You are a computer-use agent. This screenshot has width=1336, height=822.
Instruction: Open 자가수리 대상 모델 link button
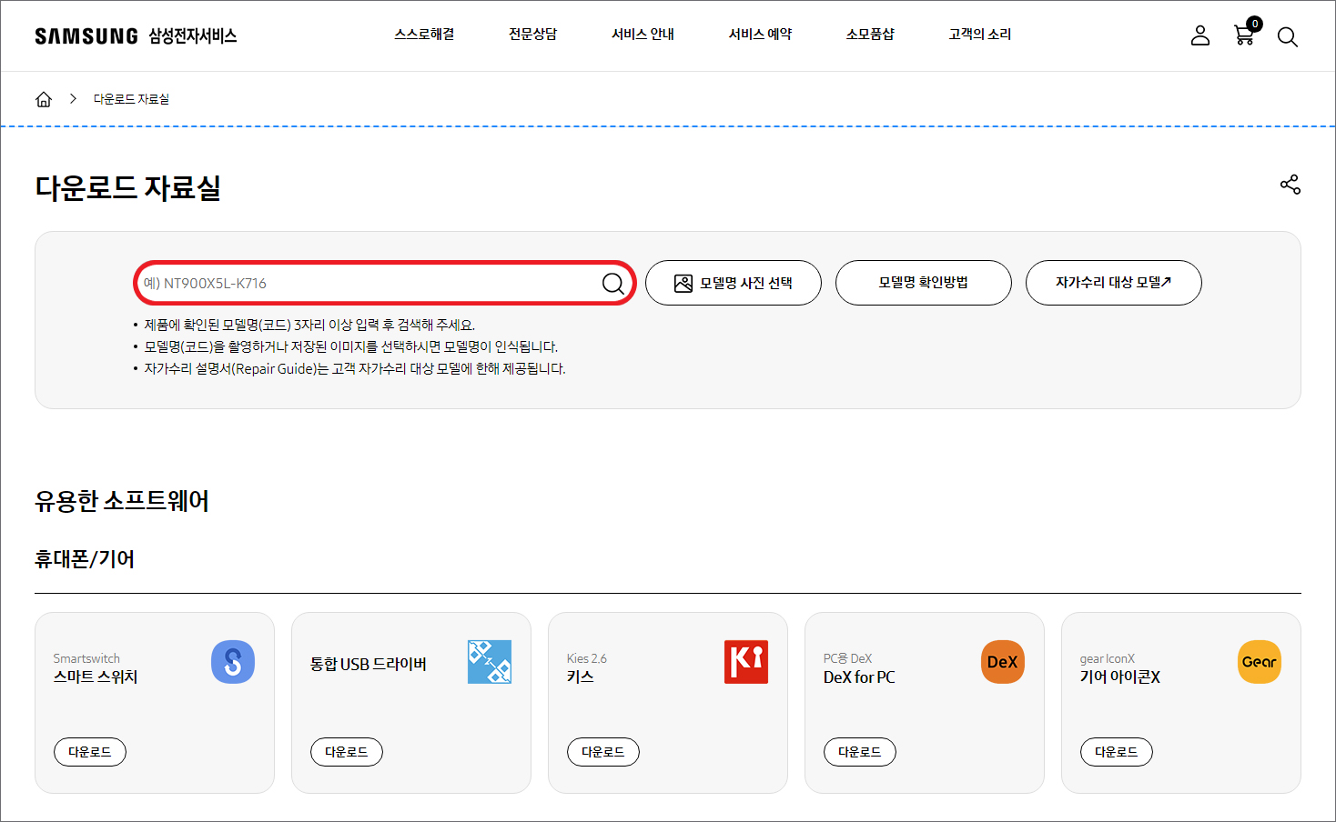pyautogui.click(x=1114, y=283)
